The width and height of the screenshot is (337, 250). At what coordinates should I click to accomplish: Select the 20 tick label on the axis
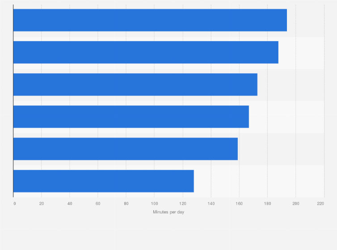pos(42,204)
